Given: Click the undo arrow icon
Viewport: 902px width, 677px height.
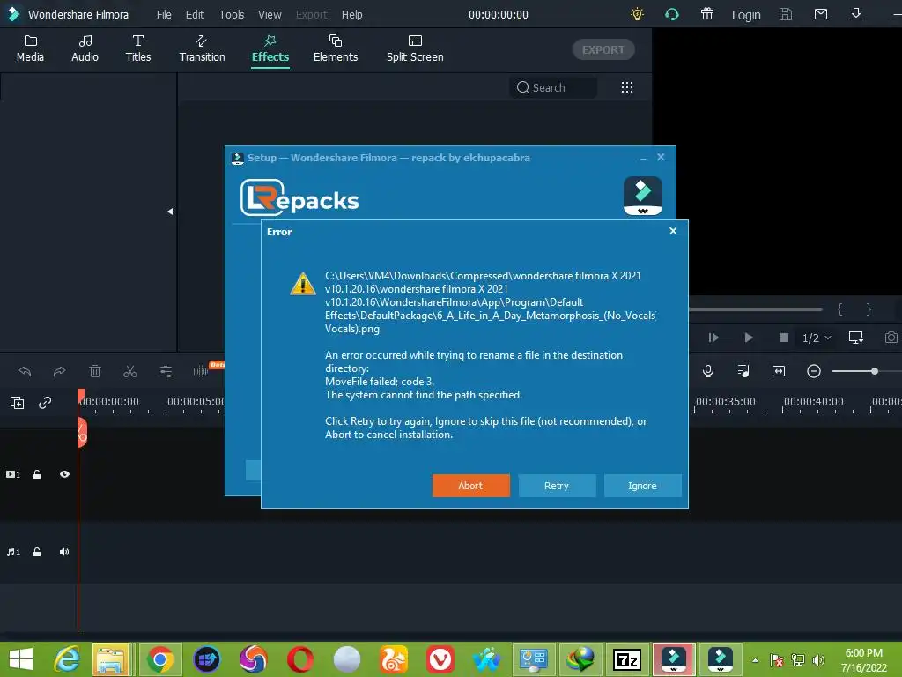Looking at the screenshot, I should click(x=25, y=371).
